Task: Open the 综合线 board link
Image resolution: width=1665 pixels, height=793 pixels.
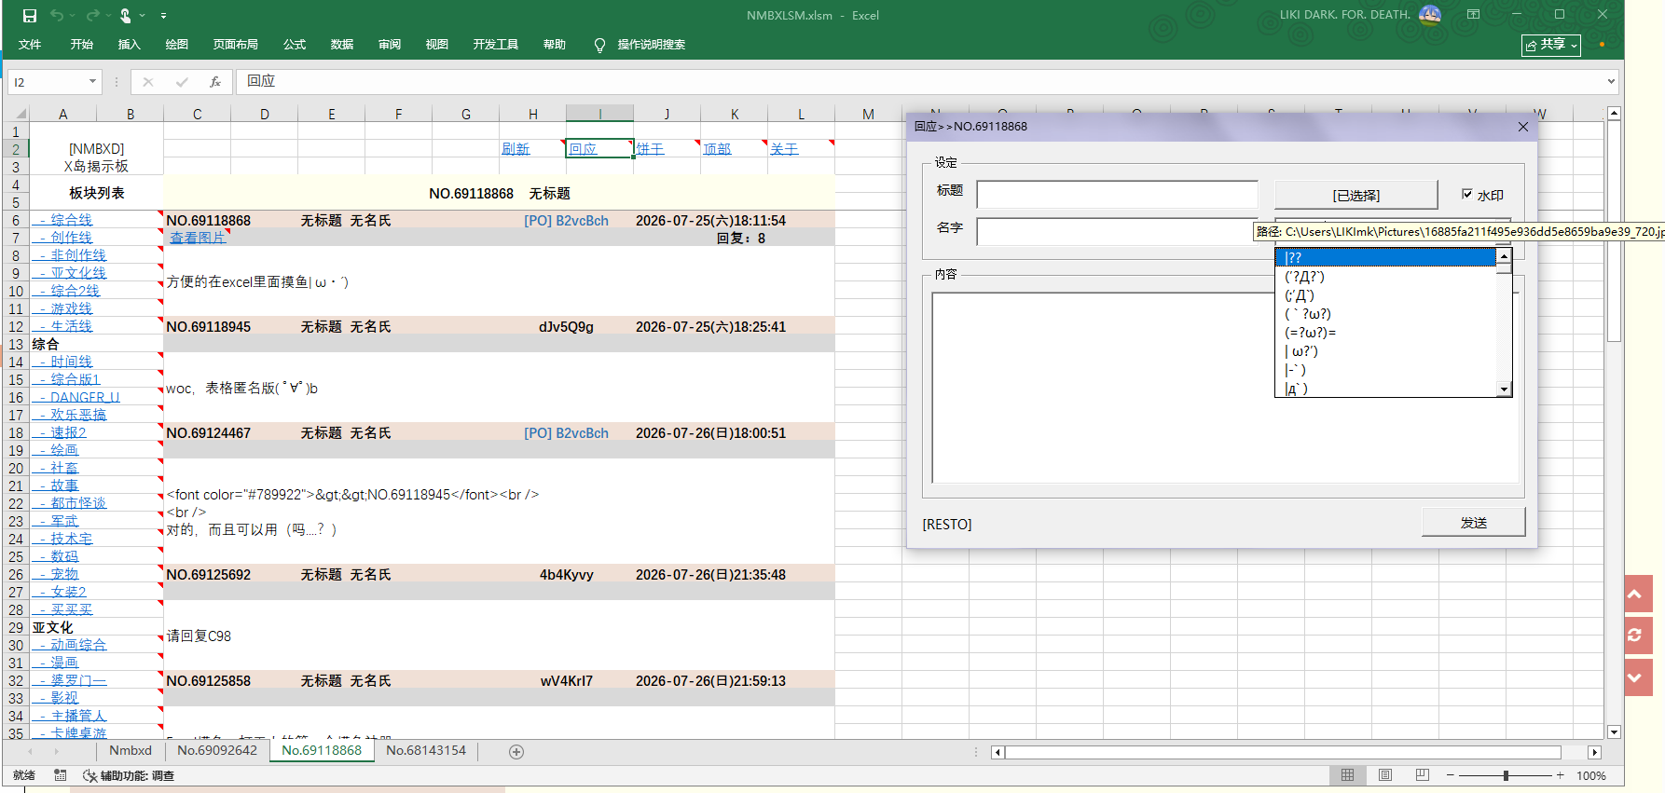Action: [71, 220]
